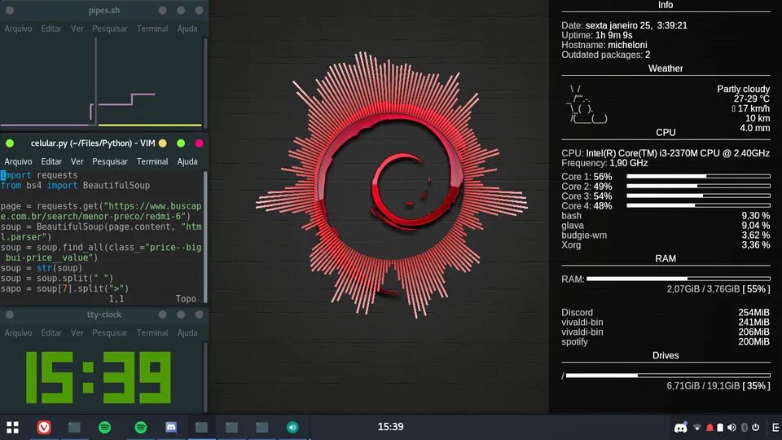Open Terminal menu in tty-clock window
This screenshot has width=782, height=440.
tap(152, 332)
